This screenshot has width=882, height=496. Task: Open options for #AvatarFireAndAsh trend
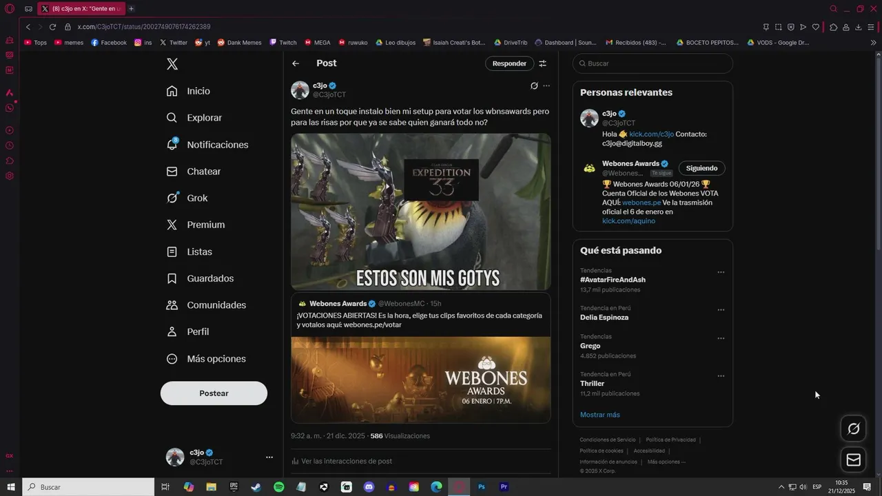721,272
